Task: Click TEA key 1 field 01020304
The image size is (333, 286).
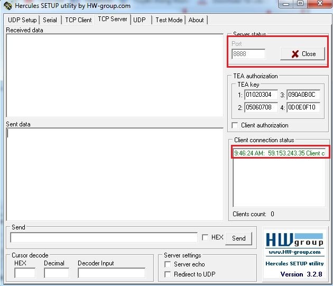Action: click(261, 95)
